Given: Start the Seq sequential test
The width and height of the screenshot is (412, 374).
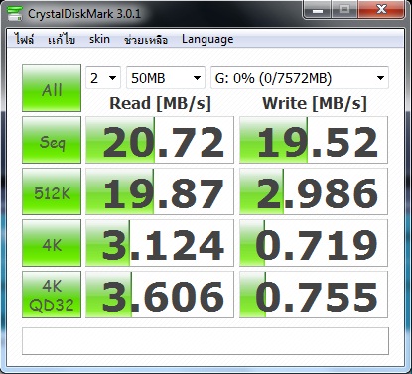Looking at the screenshot, I should click(52, 140).
